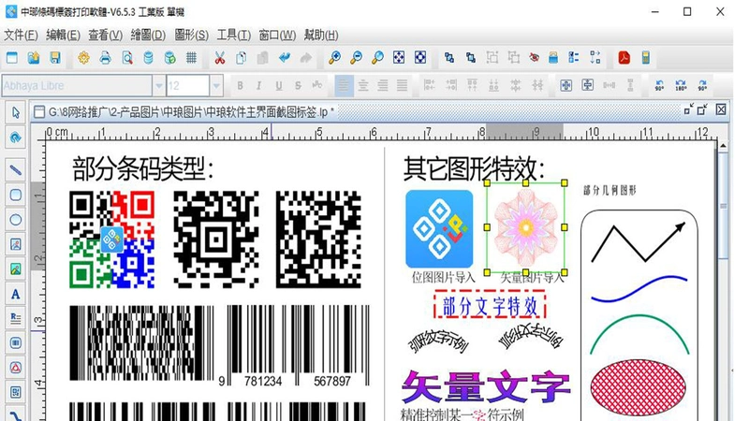Select the ellipse drawing tool

15,220
